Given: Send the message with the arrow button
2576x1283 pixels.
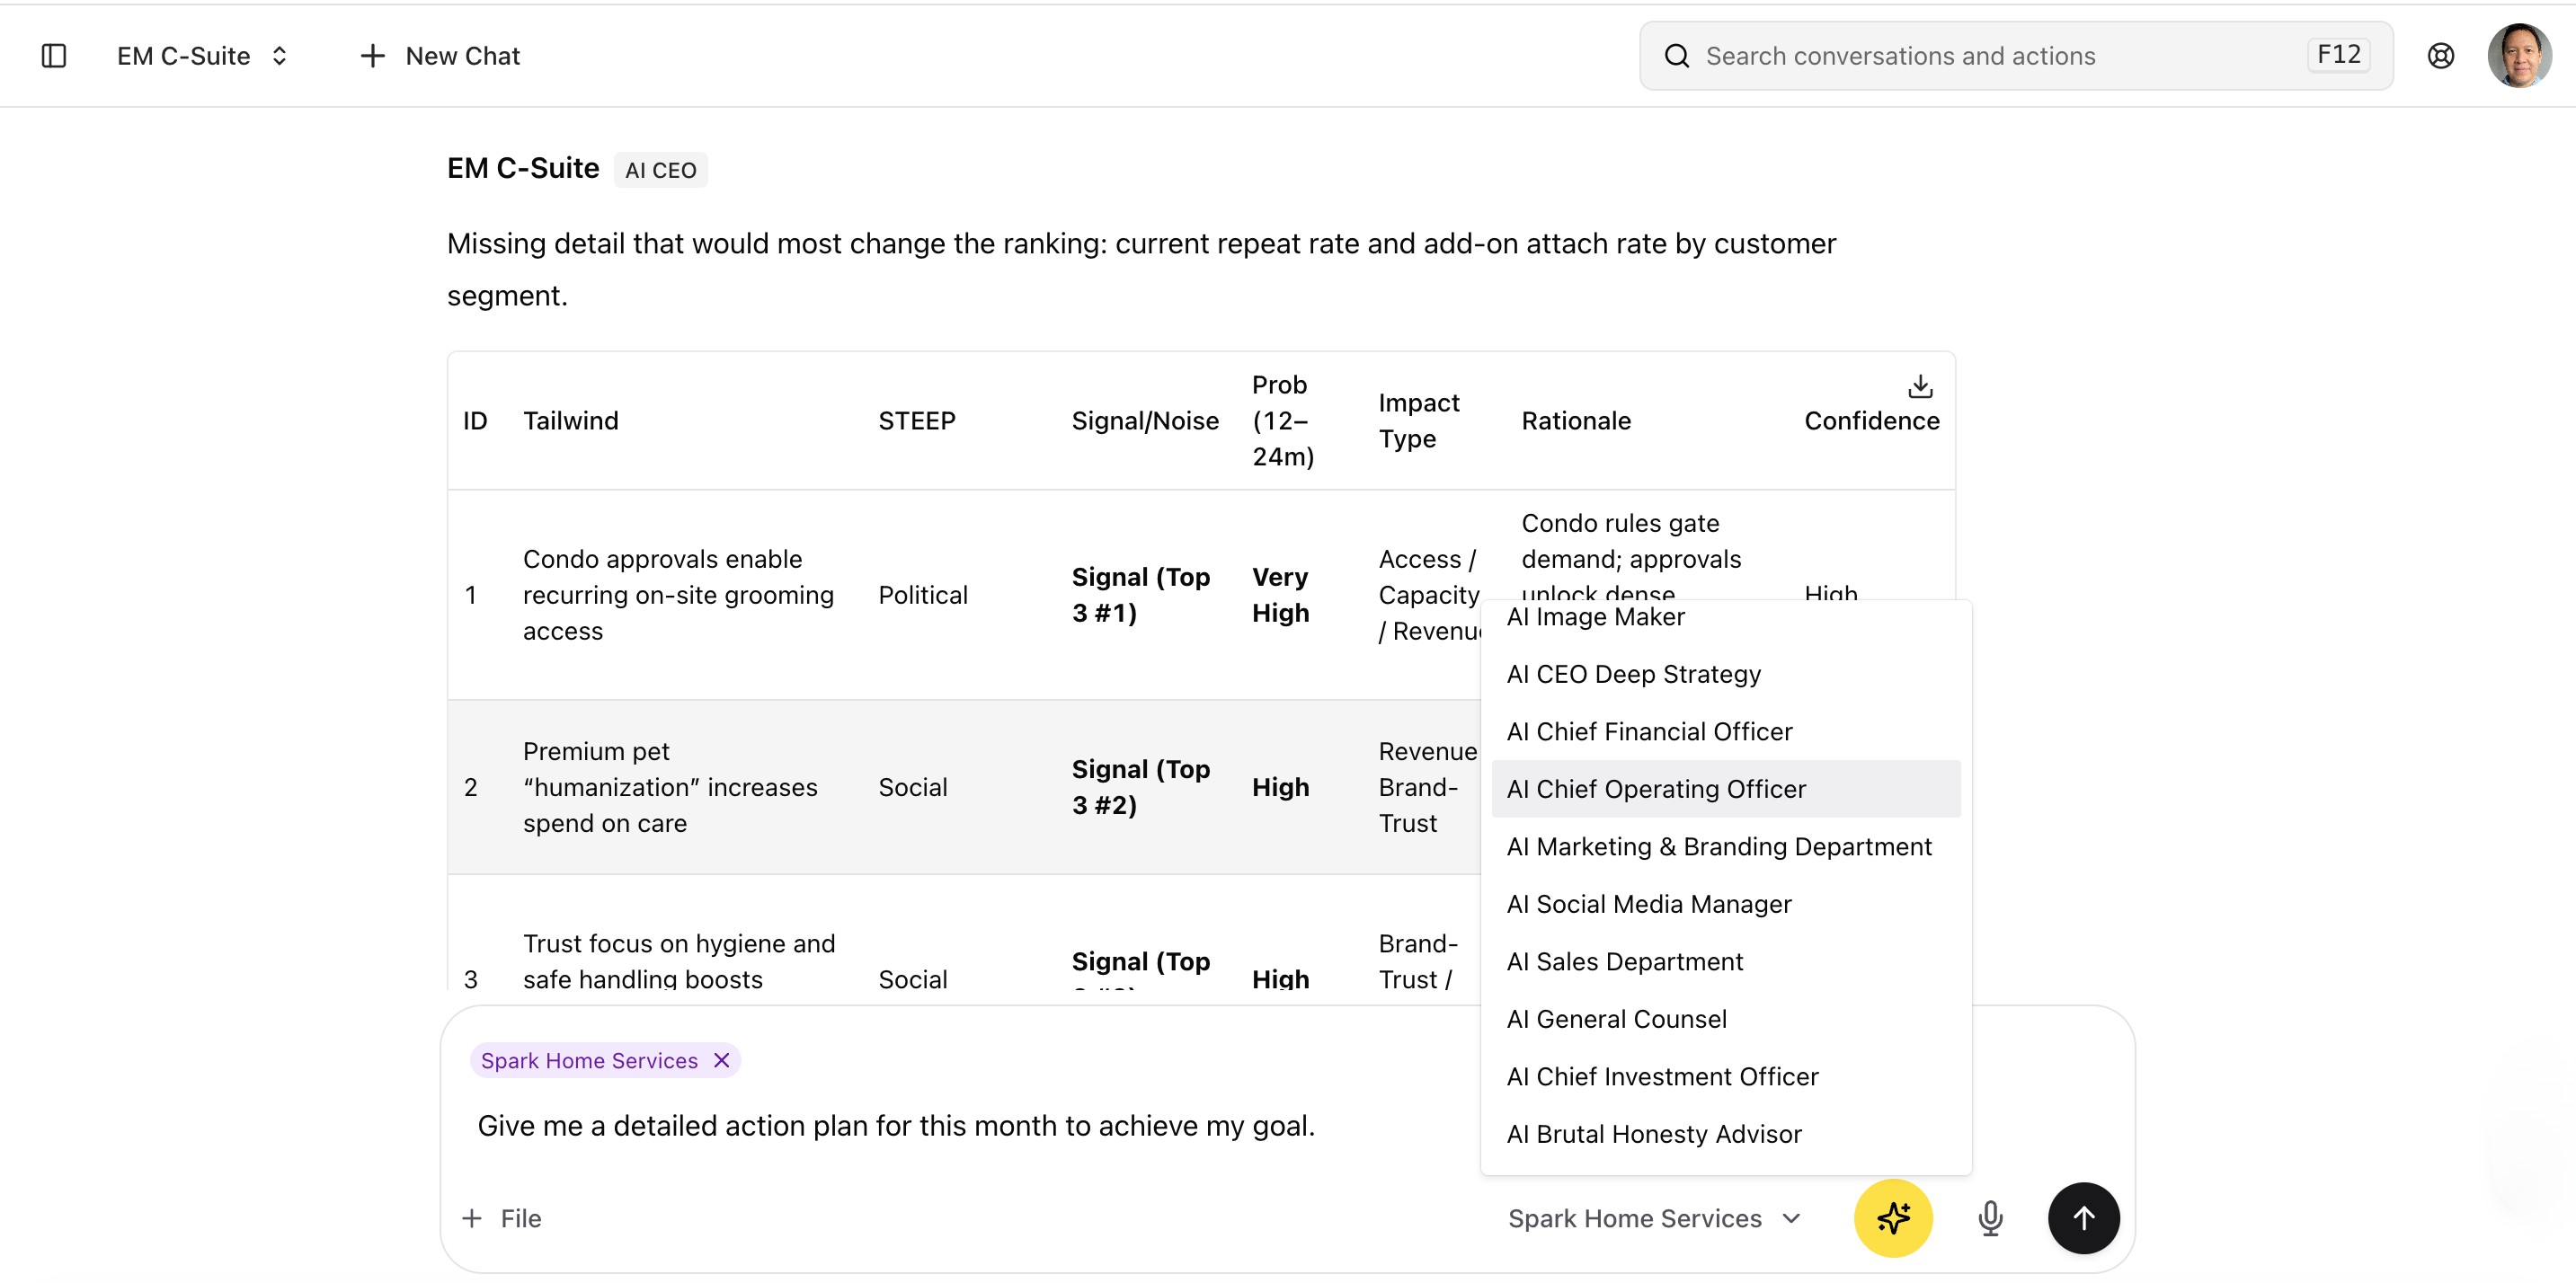Looking at the screenshot, I should 2083,1218.
